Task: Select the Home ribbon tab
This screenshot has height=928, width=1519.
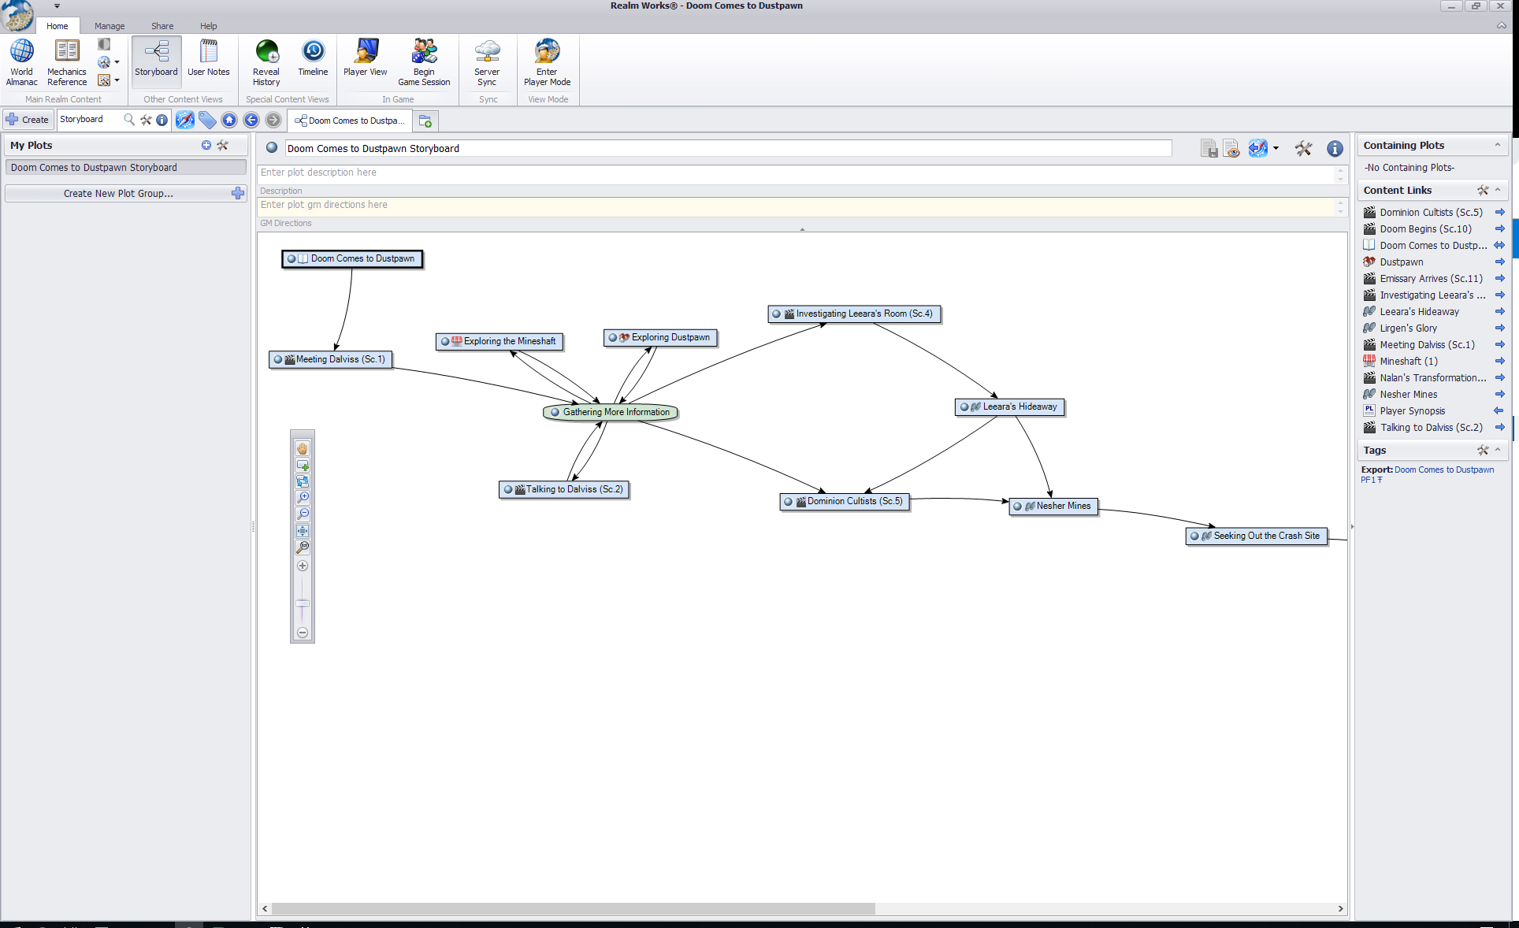Action: (x=57, y=26)
